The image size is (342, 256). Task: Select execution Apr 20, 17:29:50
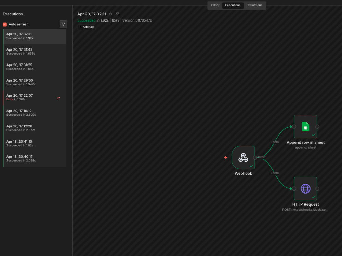pyautogui.click(x=35, y=82)
